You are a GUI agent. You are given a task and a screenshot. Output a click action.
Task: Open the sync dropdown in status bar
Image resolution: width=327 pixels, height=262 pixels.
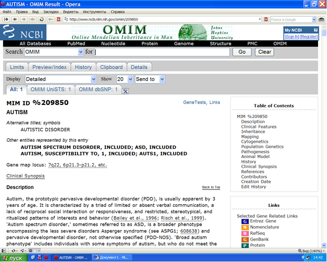14,250
